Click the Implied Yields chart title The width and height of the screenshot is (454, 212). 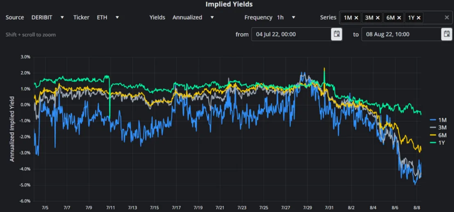click(229, 5)
